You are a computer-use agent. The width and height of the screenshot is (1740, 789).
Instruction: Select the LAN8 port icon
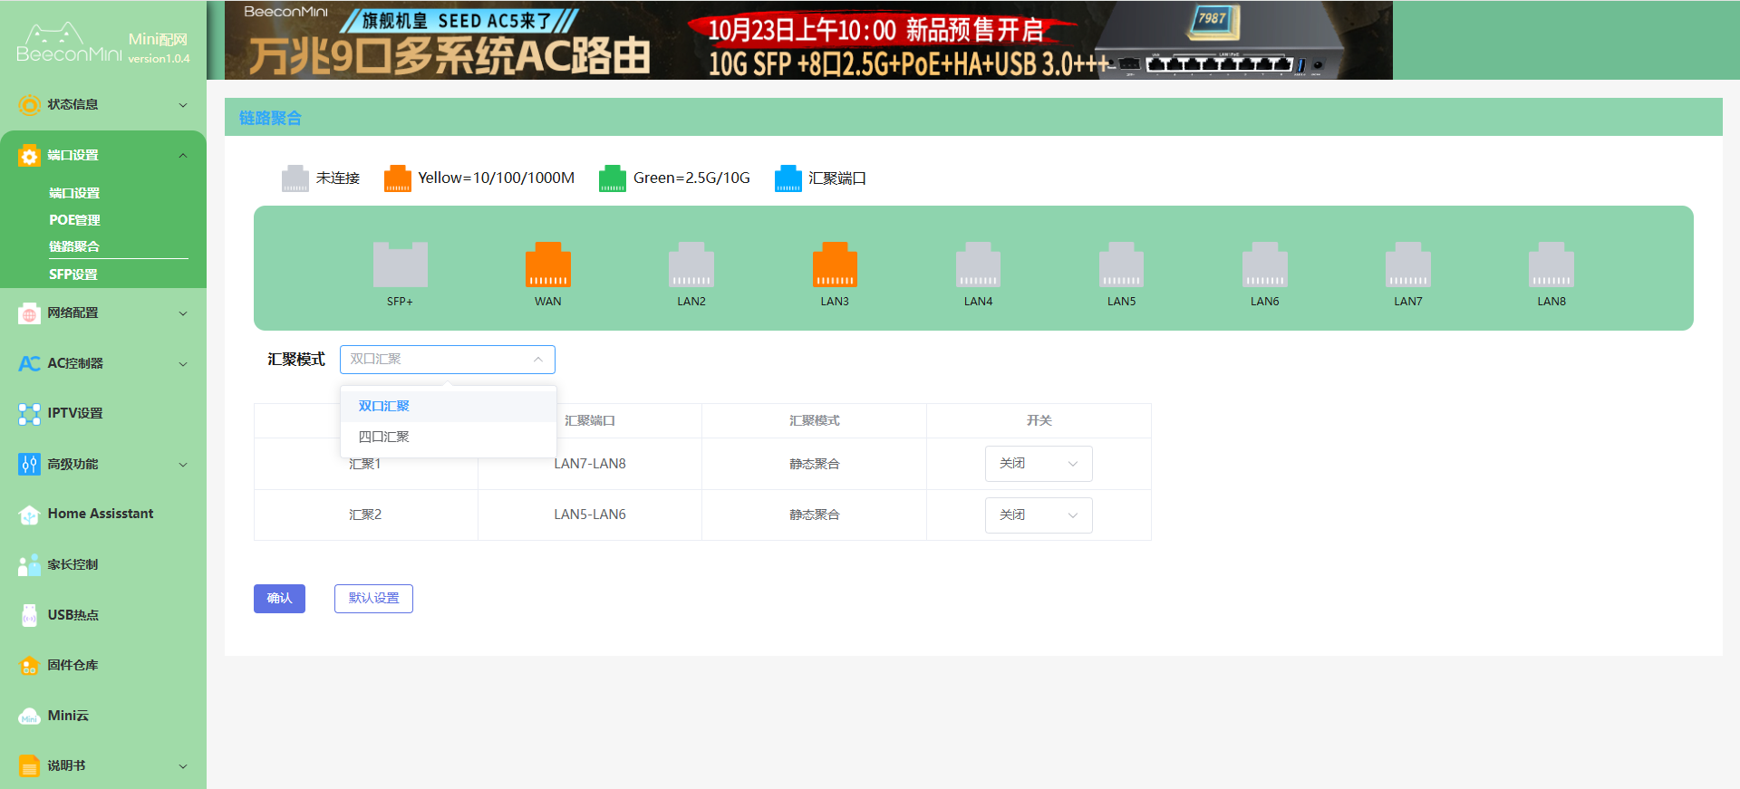pos(1551,265)
